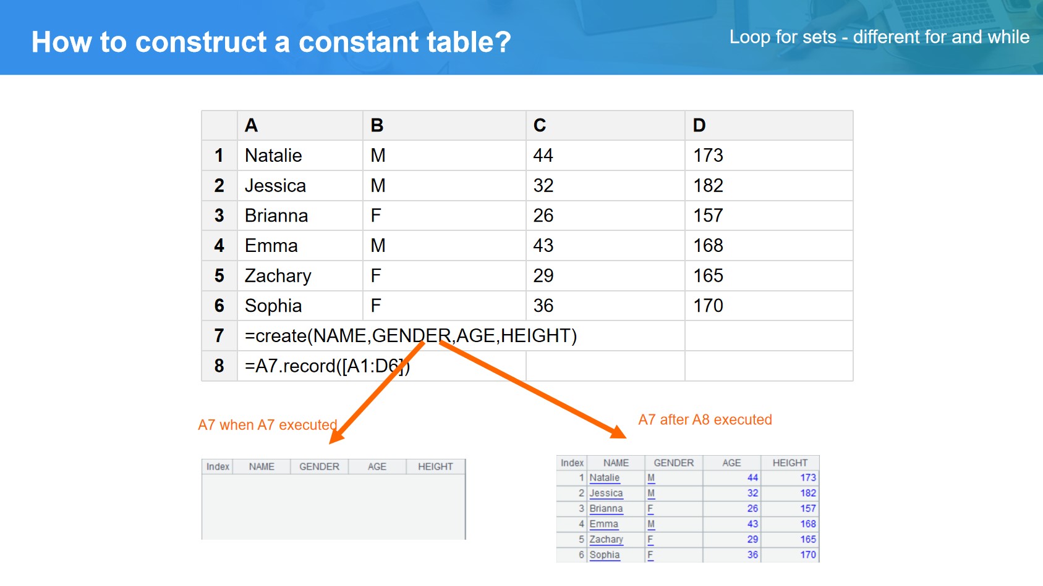Click the underlined Sophia entry in the result table
Image resolution: width=1043 pixels, height=586 pixels.
pyautogui.click(x=604, y=555)
